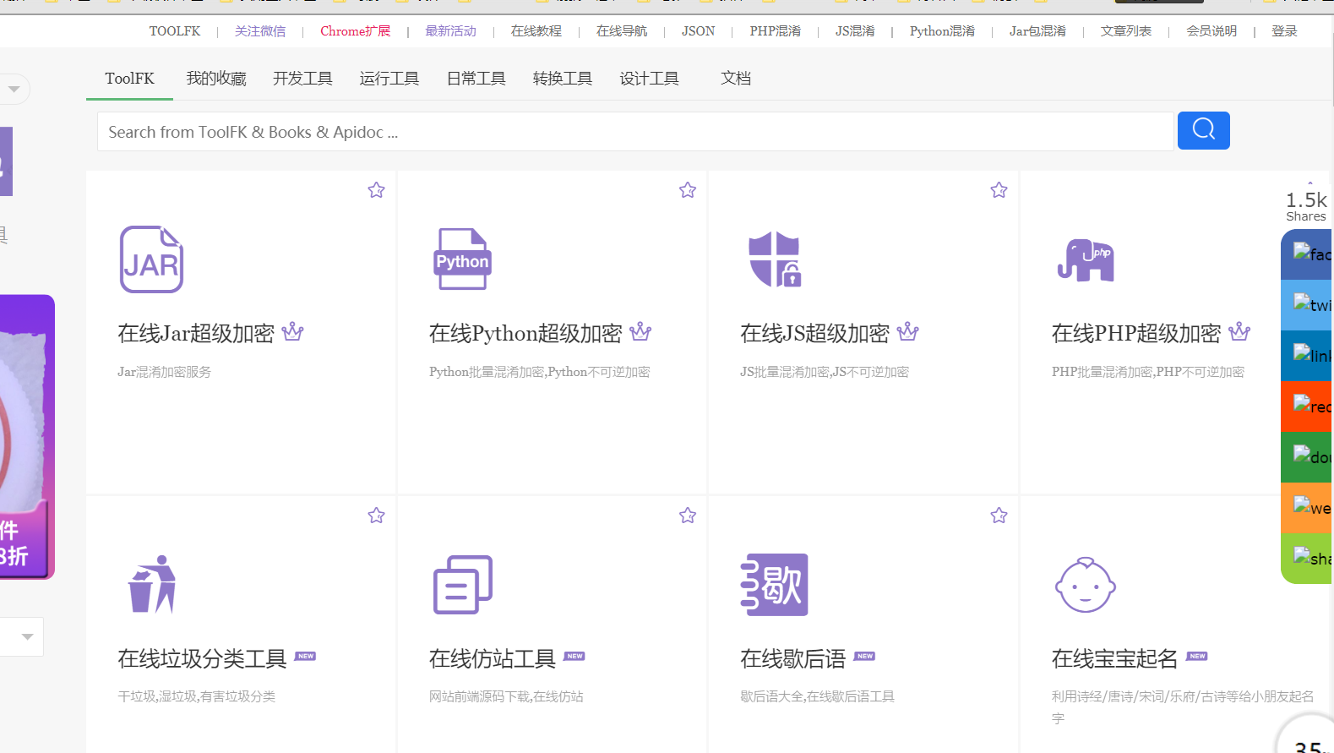Open the 开发工具 tab
The height and width of the screenshot is (753, 1334).
pos(302,79)
